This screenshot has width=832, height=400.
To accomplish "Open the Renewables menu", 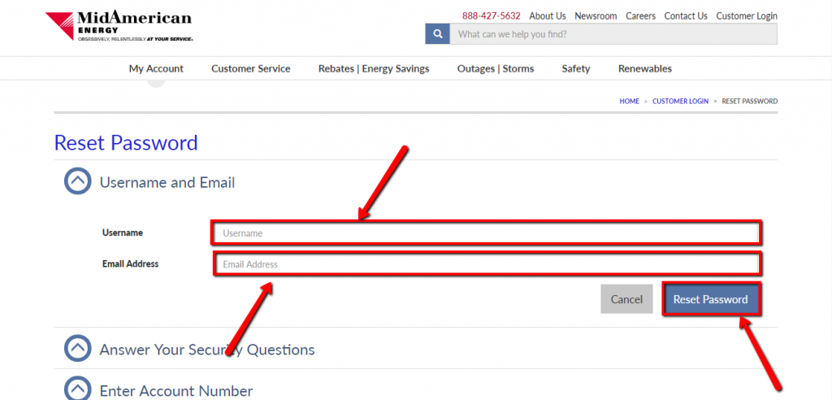I will click(644, 68).
